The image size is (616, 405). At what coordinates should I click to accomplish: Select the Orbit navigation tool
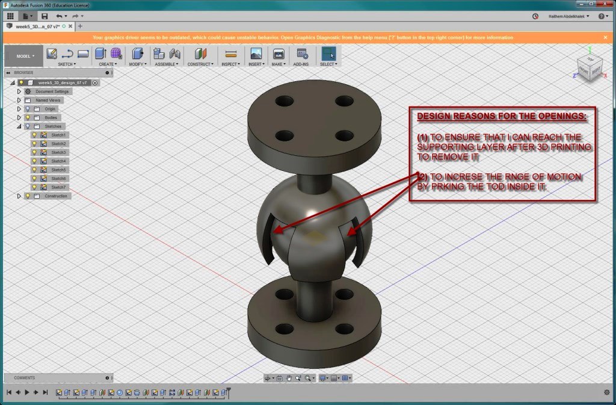[268, 378]
